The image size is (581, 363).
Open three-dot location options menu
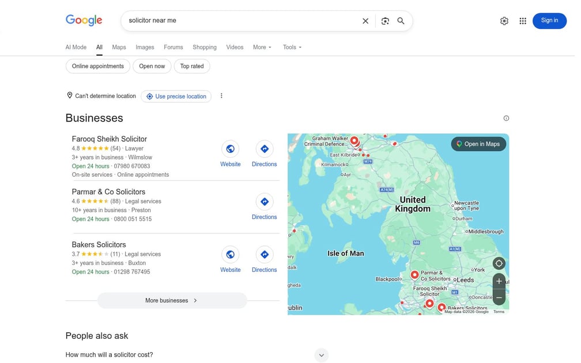221,96
